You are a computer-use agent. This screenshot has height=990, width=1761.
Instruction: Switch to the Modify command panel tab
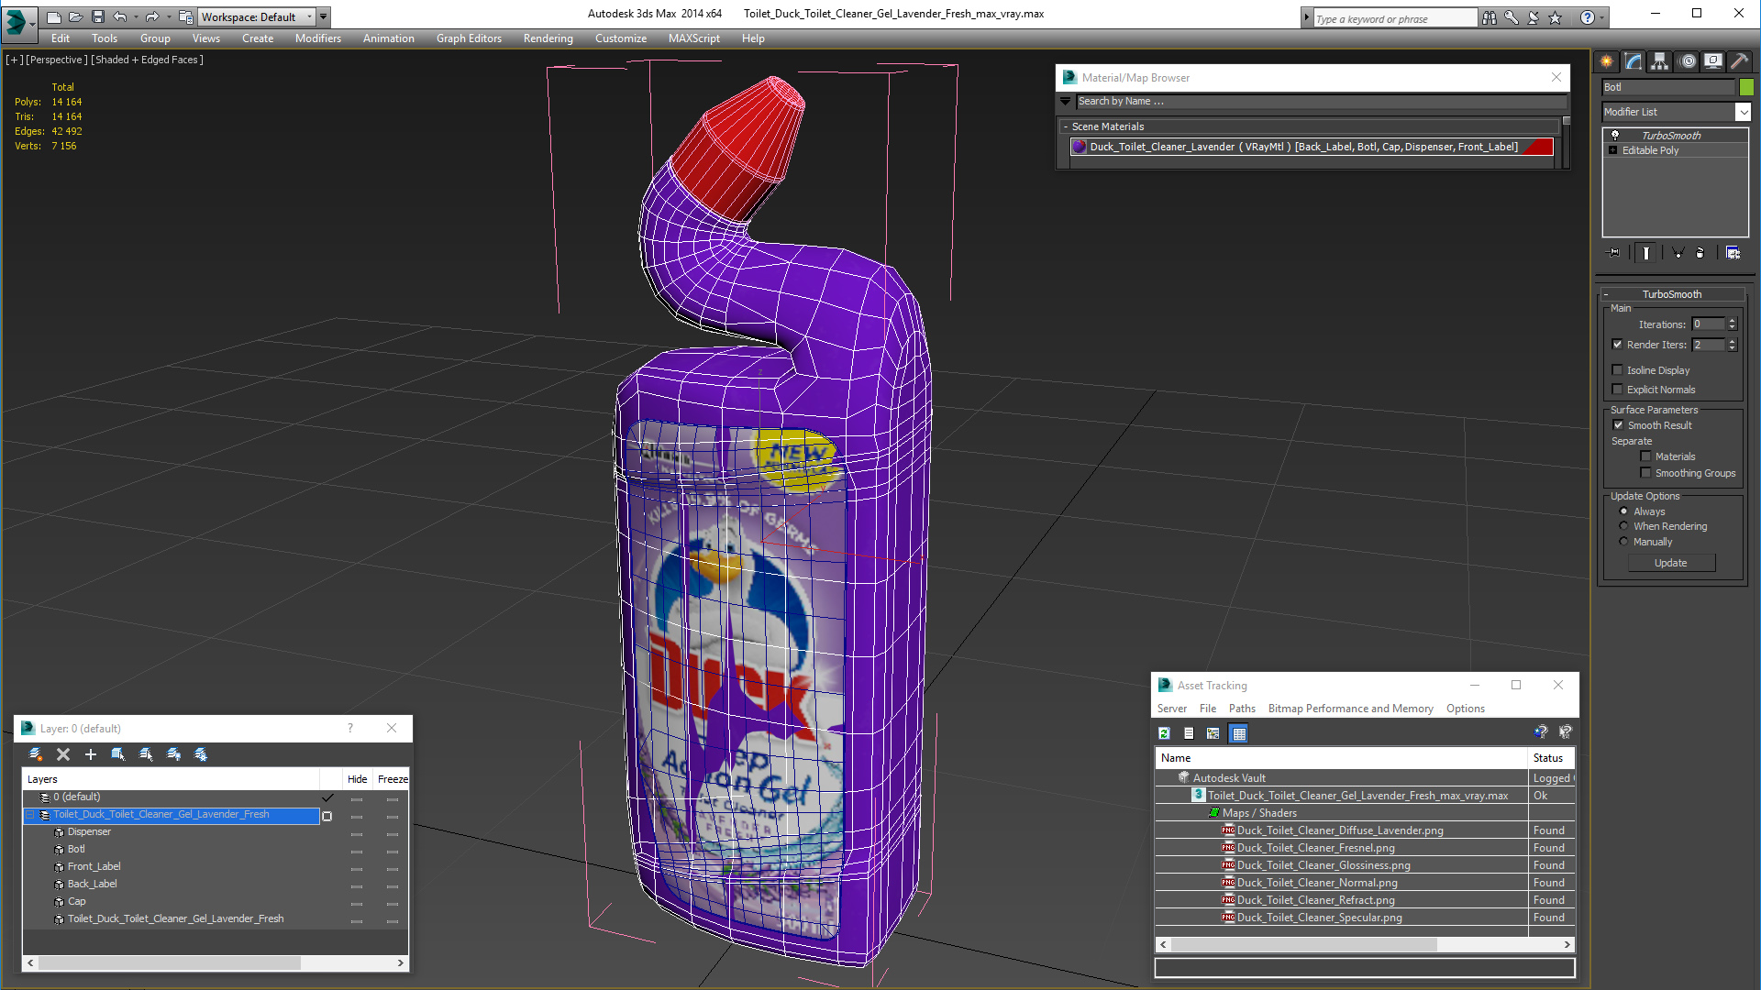(1634, 61)
